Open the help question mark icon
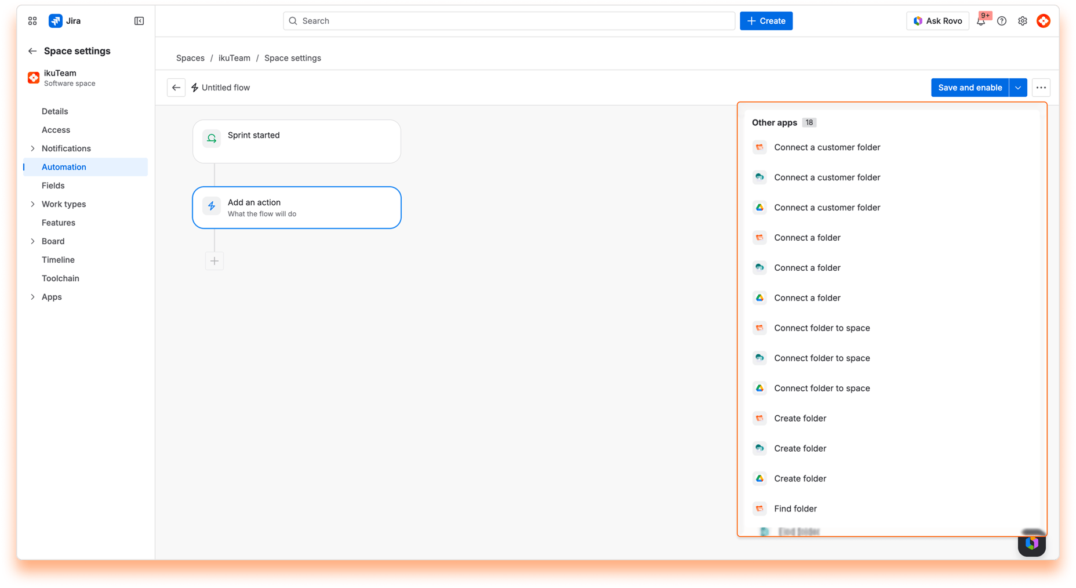This screenshot has height=588, width=1076. pos(1002,21)
